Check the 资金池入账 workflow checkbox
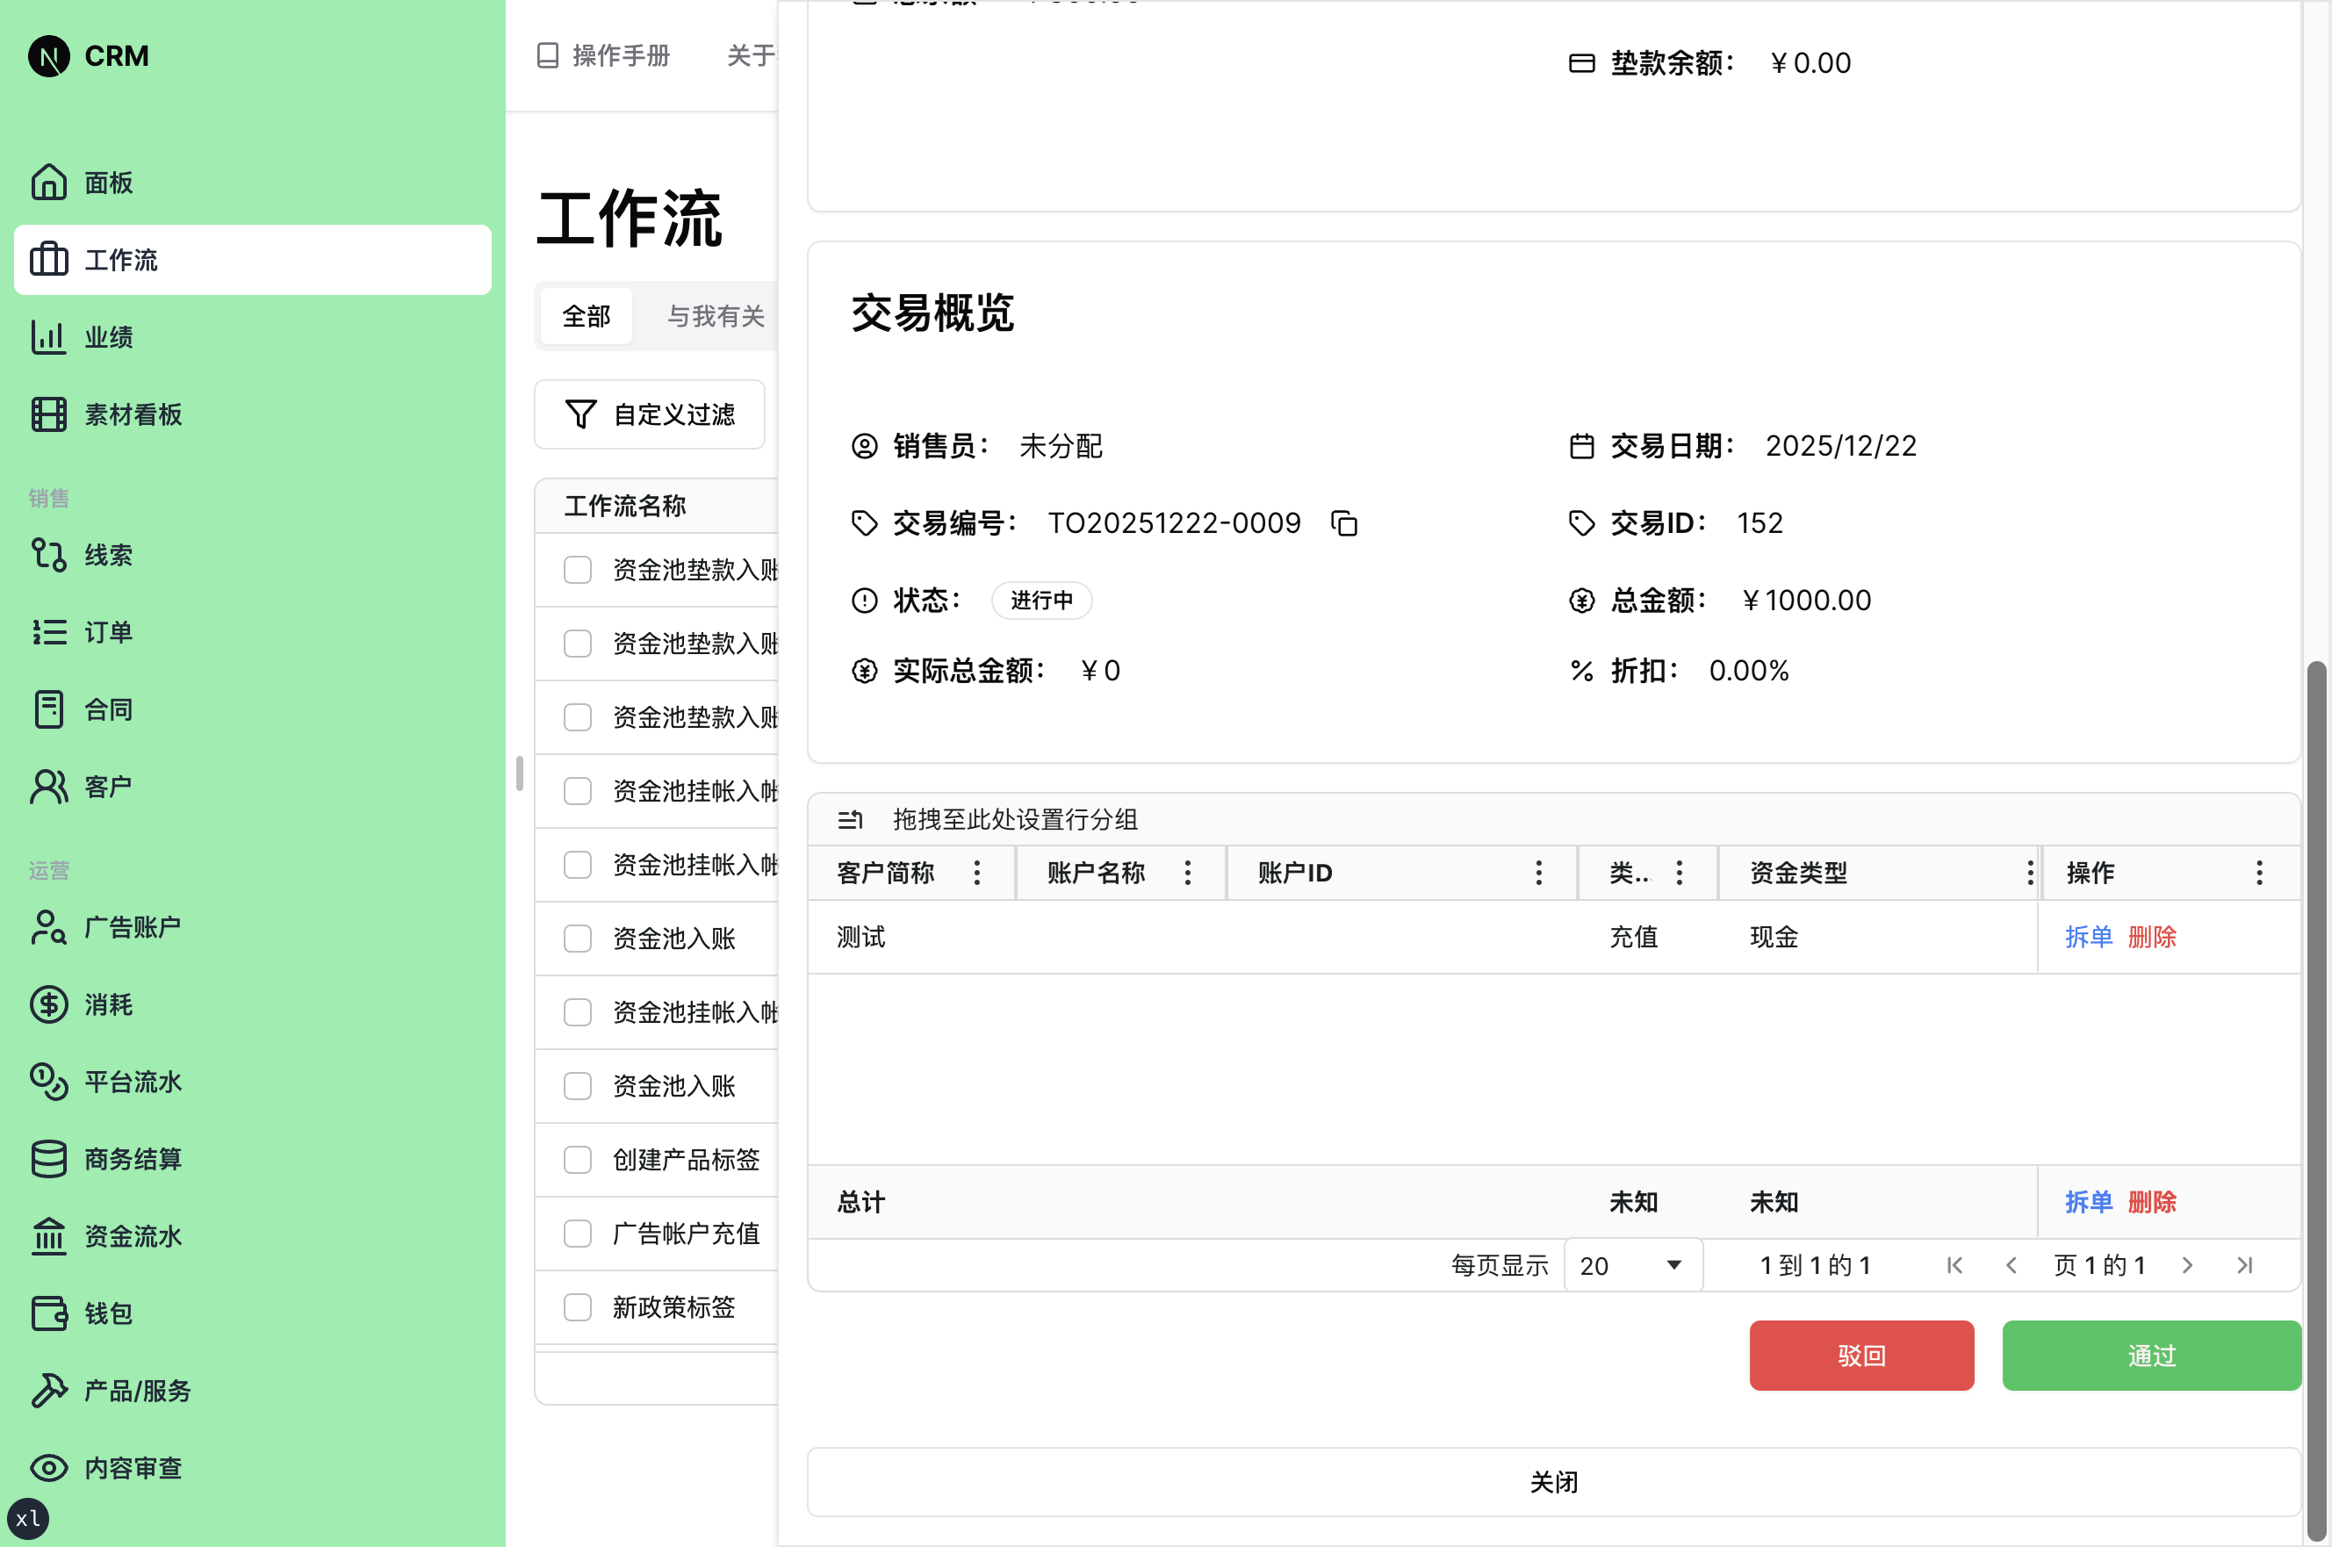The image size is (2332, 1547). click(577, 939)
